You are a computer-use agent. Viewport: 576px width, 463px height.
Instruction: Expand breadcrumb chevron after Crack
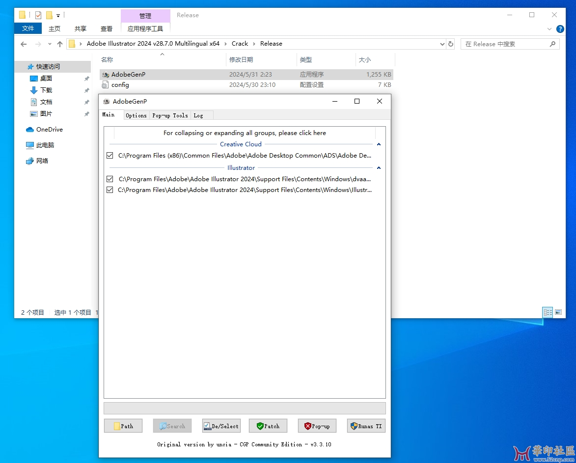254,44
